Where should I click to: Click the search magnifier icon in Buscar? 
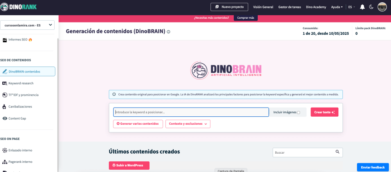pos(338,152)
